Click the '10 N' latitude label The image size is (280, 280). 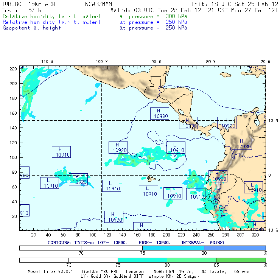pos(273,121)
